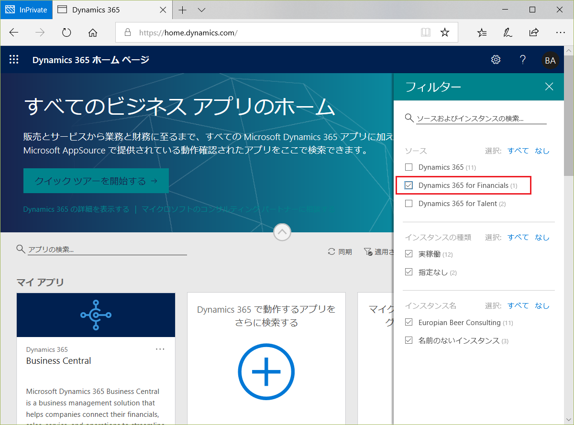Click the large plus circle icon
Viewport: 574px width, 425px height.
point(266,372)
